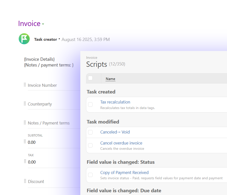
Task: Check the select-all checkbox in Scripts header
Action: coord(90,78)
